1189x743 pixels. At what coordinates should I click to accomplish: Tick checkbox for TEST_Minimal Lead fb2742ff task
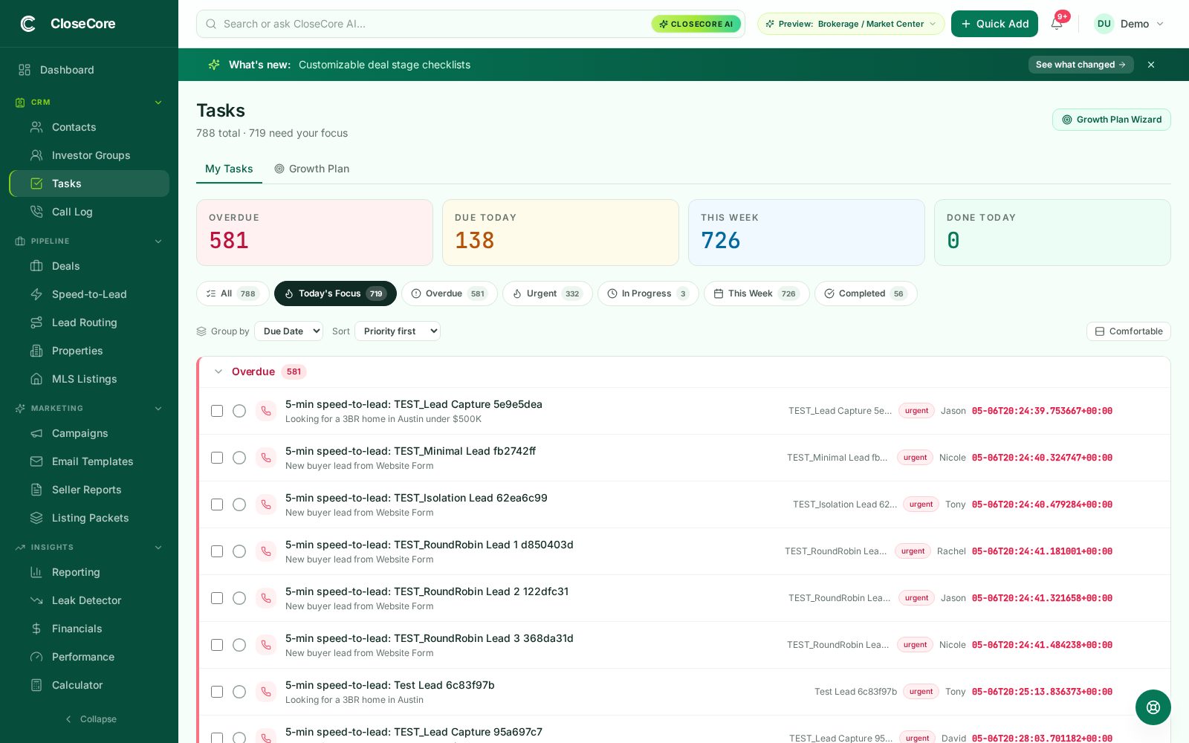pos(217,458)
